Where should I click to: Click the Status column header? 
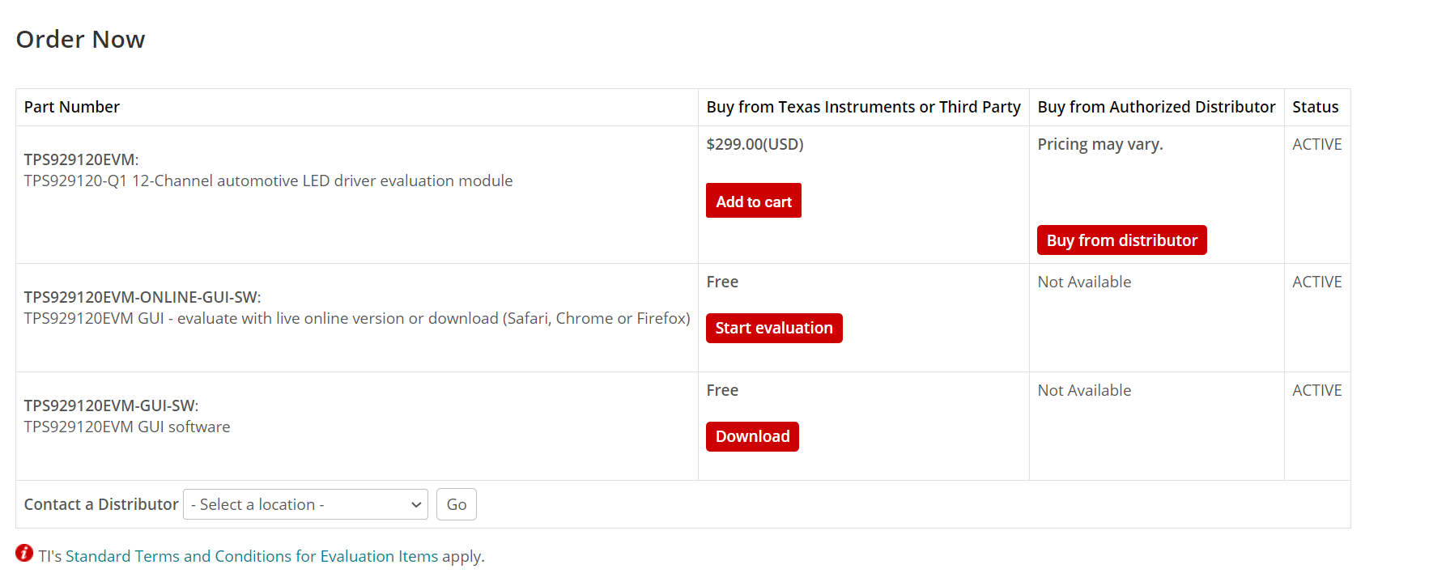1316,107
